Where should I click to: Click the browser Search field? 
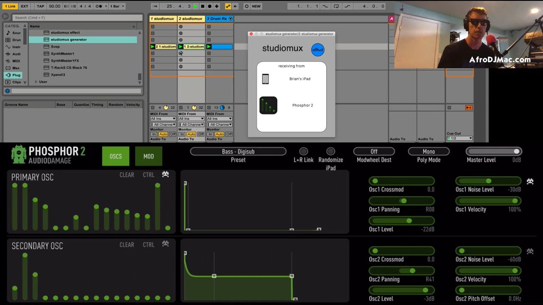[x=77, y=18]
